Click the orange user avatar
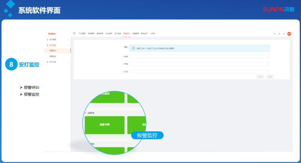The width and height of the screenshot is (301, 163). [289, 34]
